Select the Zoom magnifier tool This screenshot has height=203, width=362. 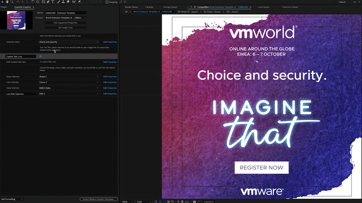tap(12, 2)
